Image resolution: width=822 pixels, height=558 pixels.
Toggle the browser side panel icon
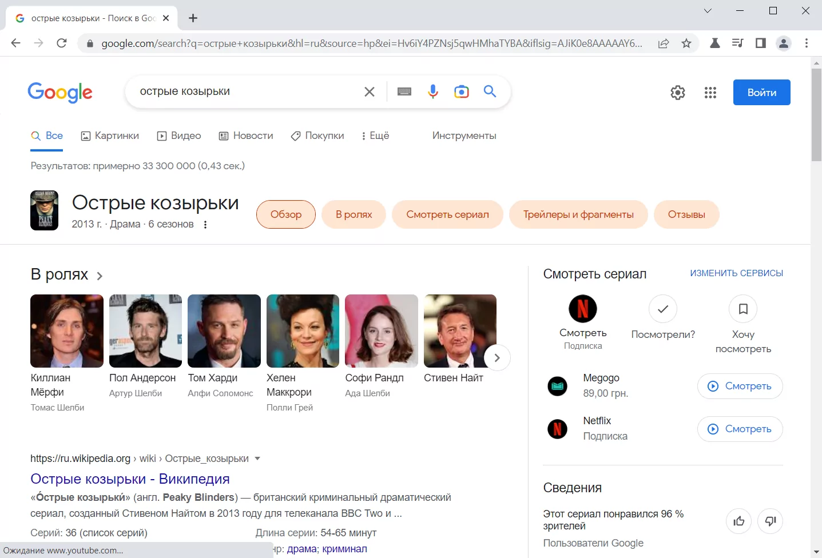[761, 43]
